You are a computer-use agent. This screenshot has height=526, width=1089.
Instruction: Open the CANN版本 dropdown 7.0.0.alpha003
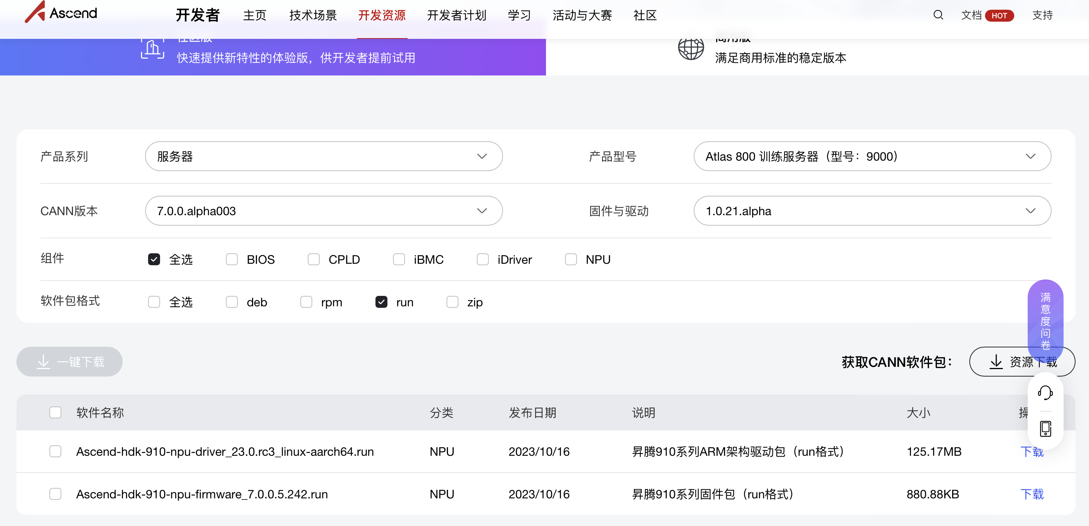click(323, 211)
